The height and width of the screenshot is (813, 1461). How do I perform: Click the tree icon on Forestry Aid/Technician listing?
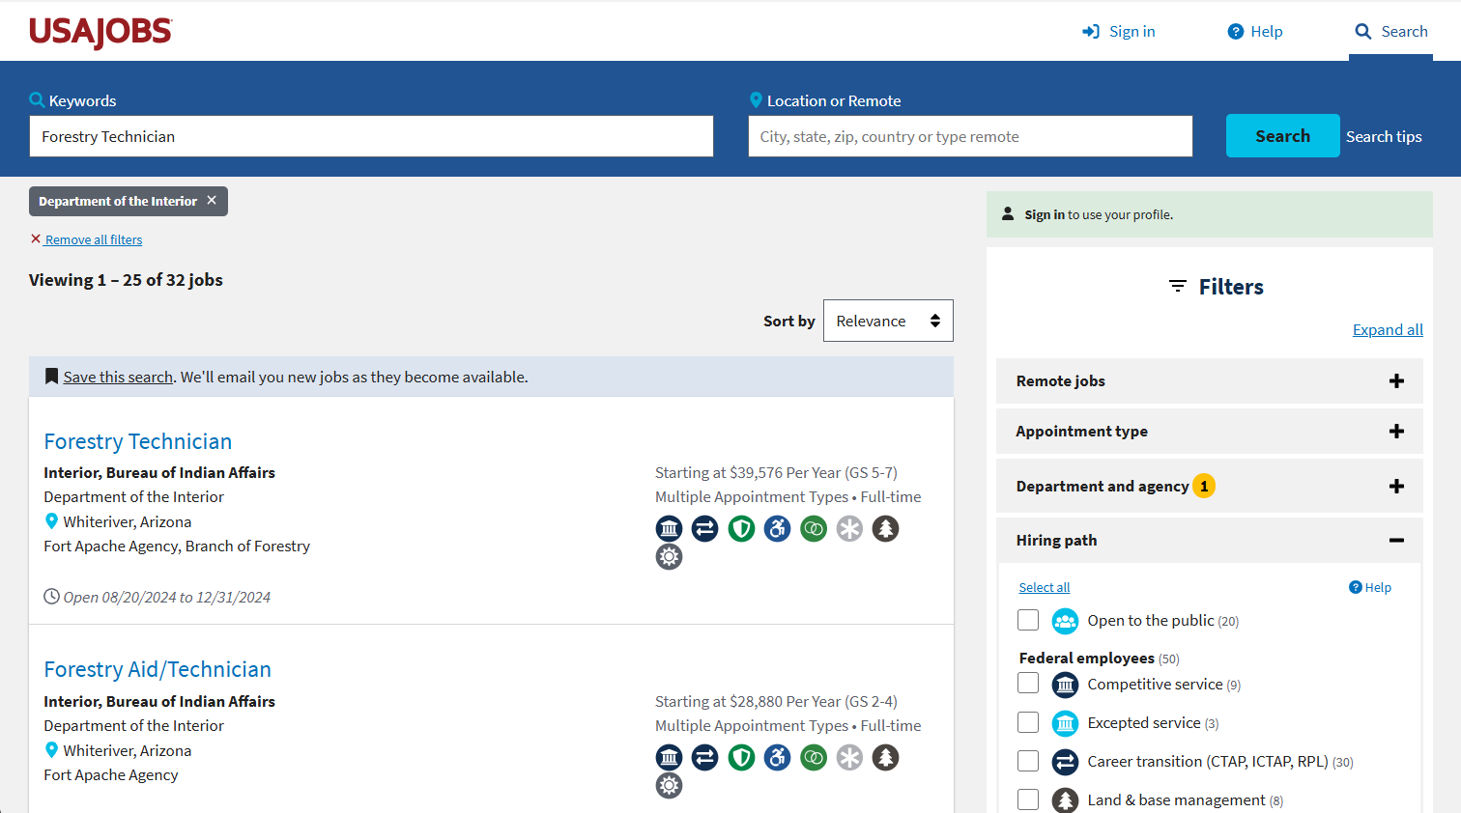tap(885, 758)
